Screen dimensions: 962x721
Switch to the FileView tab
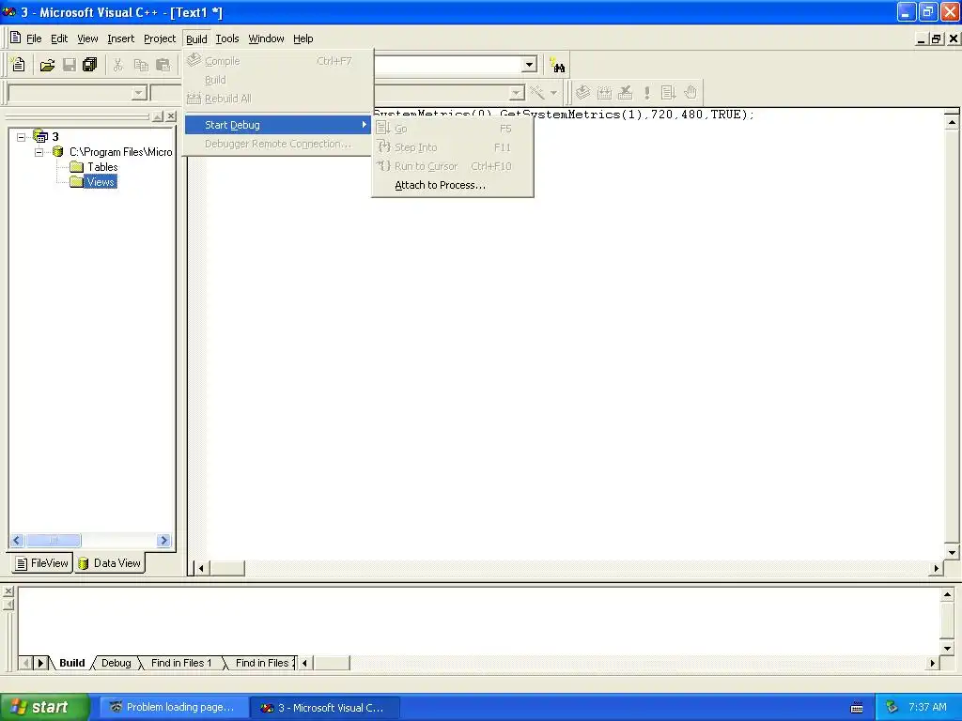[41, 563]
